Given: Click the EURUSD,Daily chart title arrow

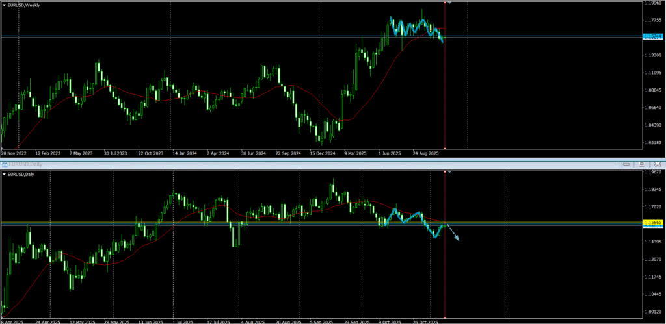Looking at the screenshot, I should point(5,174).
